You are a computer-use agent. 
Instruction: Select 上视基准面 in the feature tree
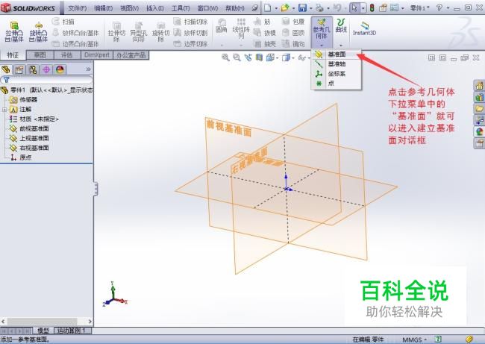pyautogui.click(x=29, y=138)
